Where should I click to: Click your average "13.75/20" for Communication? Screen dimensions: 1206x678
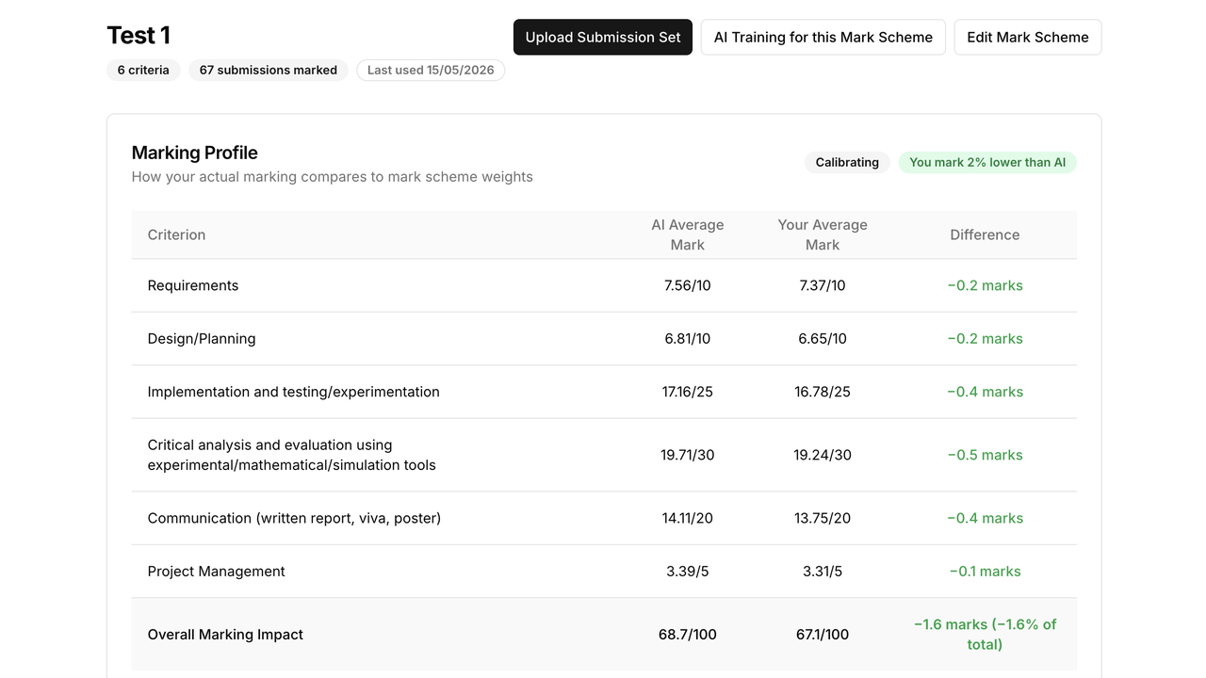(x=823, y=519)
